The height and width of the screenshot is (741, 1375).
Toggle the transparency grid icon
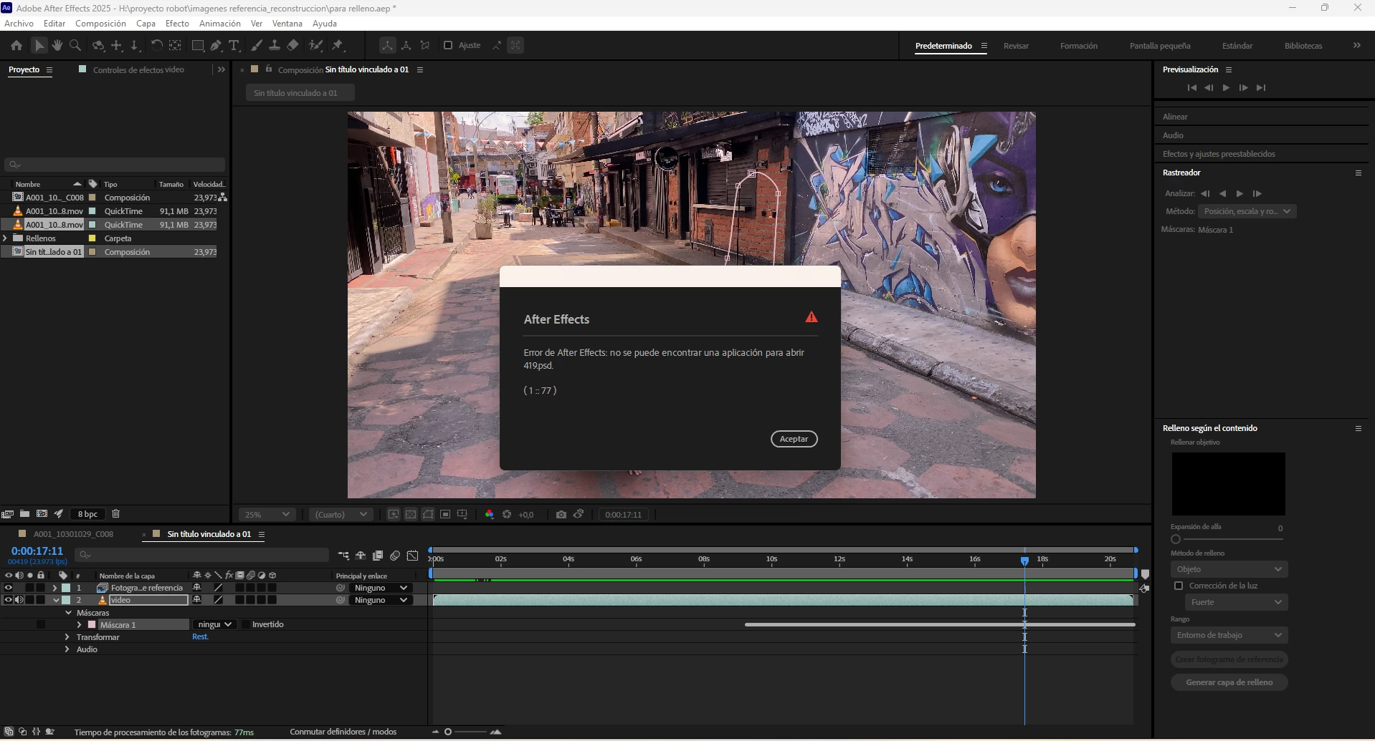[411, 514]
